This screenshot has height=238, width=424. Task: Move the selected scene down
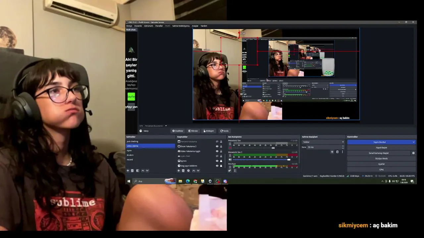pos(147,171)
